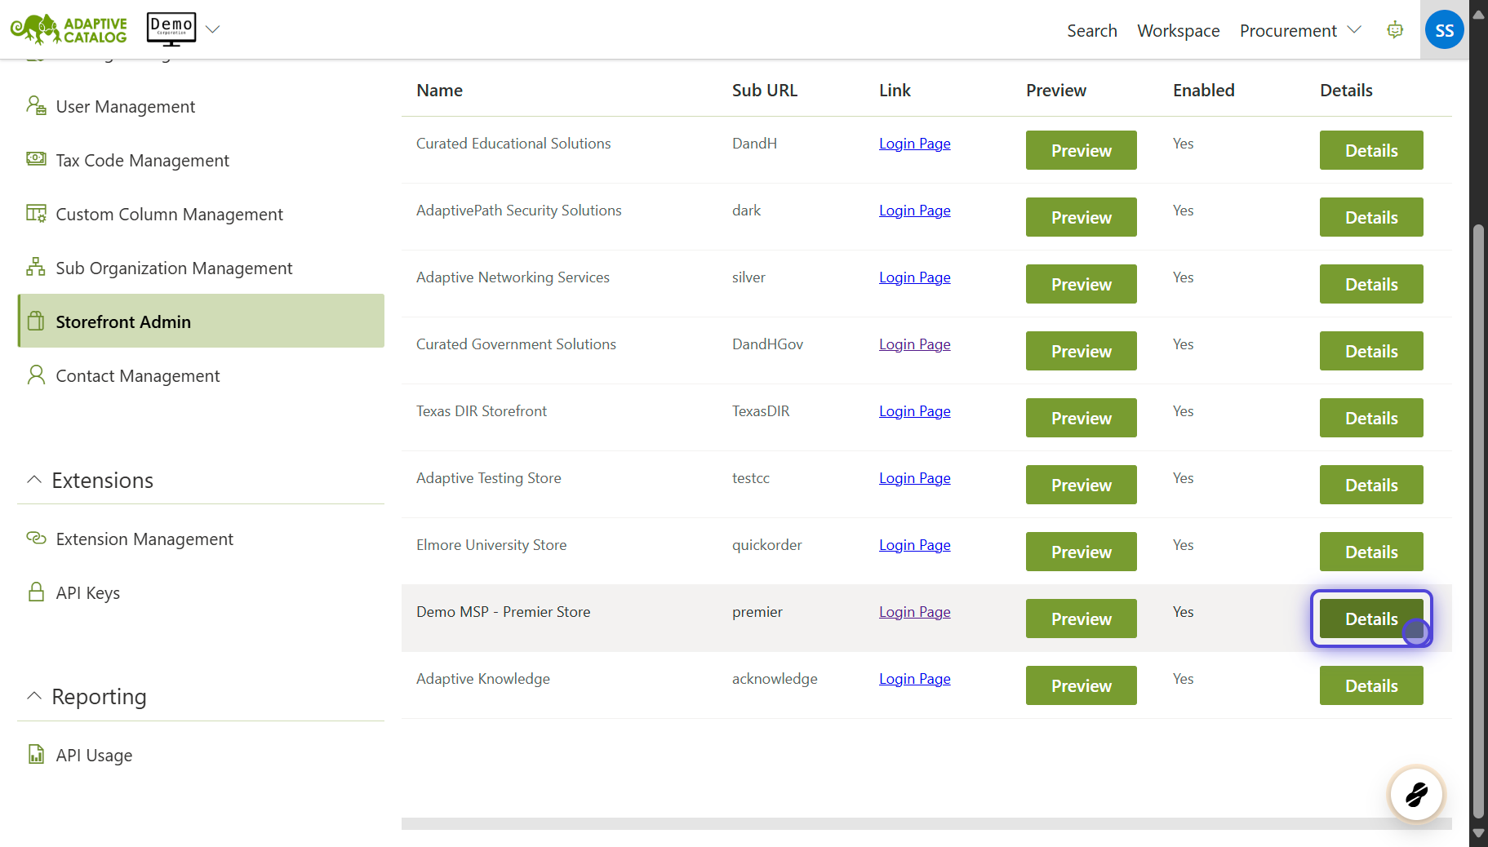Open Login Page link for Adaptive Testing Store
Screen dimensions: 1488x847
point(914,478)
